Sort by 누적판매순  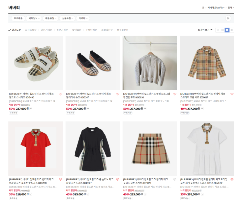[x=91, y=30]
